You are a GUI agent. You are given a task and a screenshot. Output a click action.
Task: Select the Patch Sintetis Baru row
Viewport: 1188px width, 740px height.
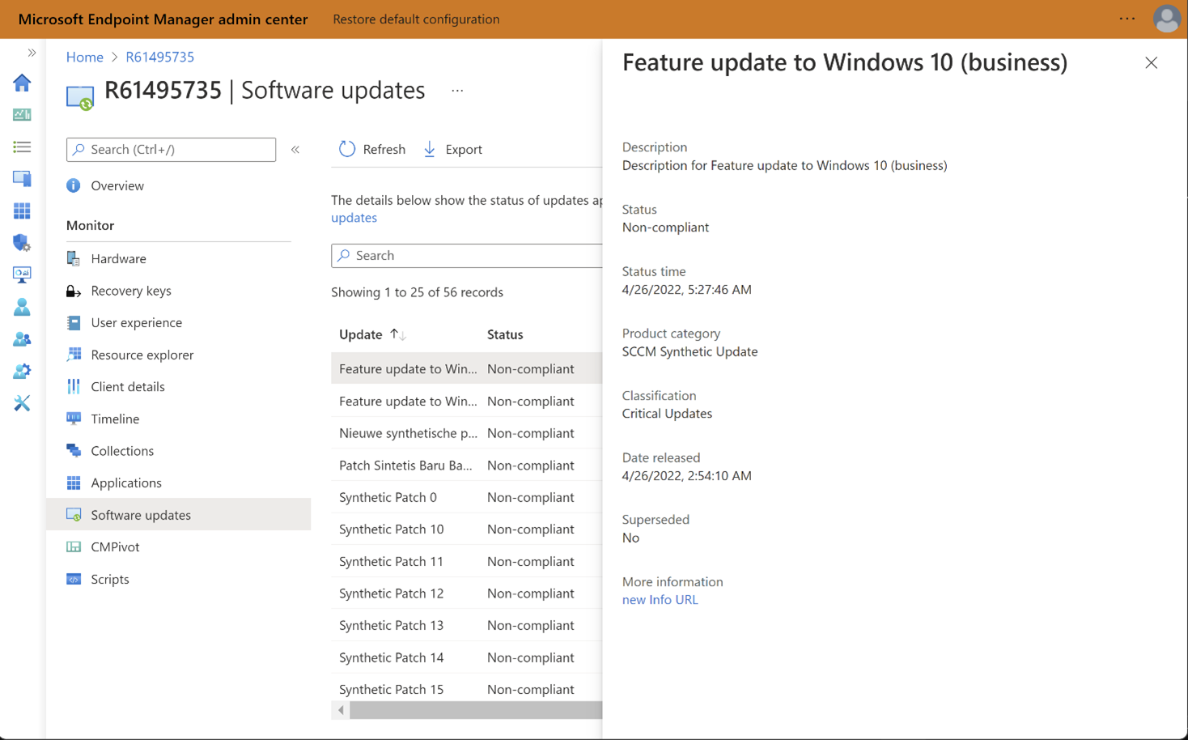(467, 465)
